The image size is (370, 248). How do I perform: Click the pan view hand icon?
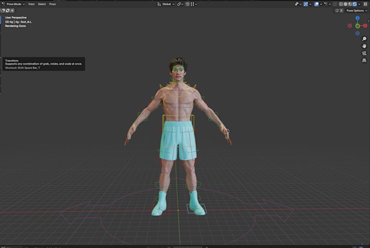point(364,46)
